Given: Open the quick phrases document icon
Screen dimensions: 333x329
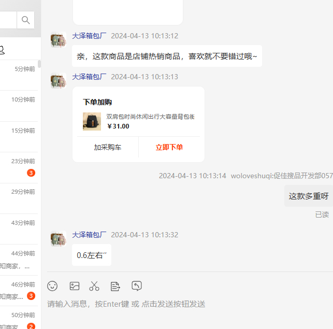Looking at the screenshot, I should (115, 286).
